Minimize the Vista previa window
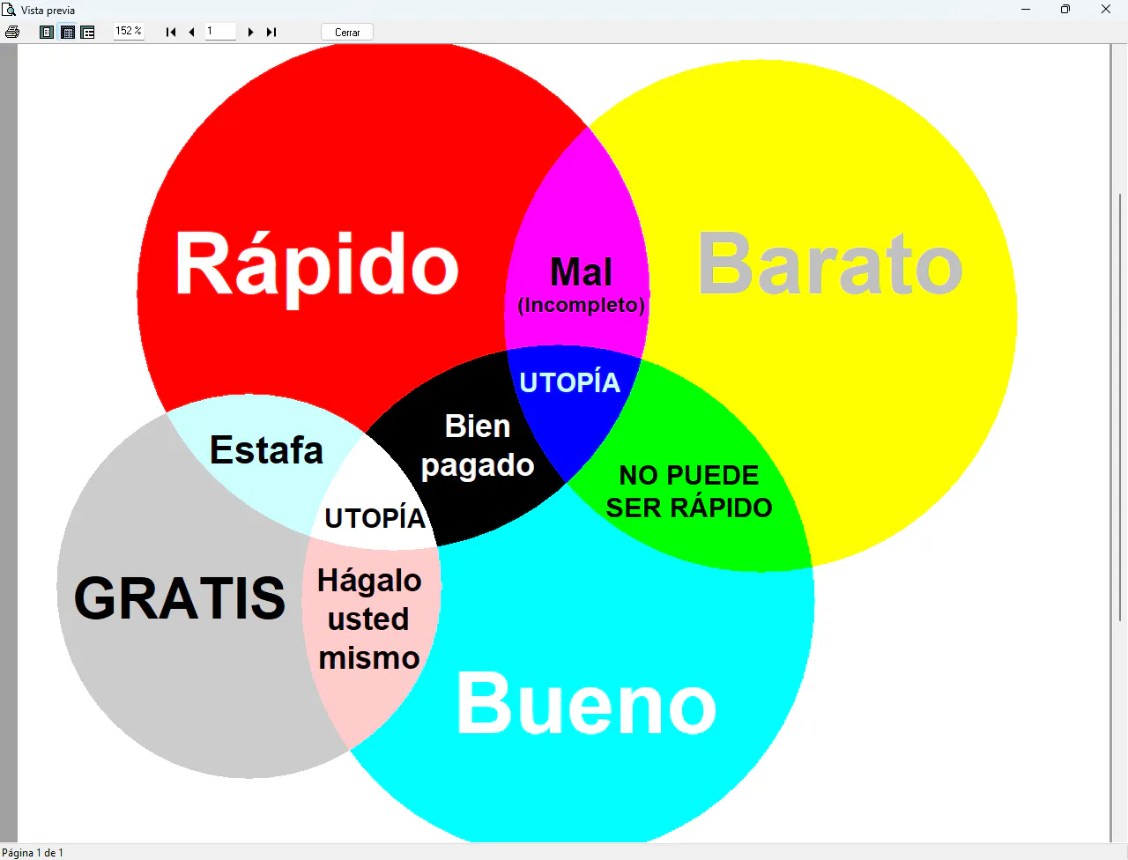The width and height of the screenshot is (1128, 860). [x=1026, y=10]
